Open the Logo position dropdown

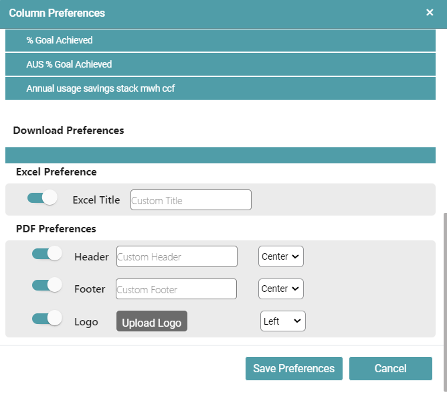tap(282, 321)
